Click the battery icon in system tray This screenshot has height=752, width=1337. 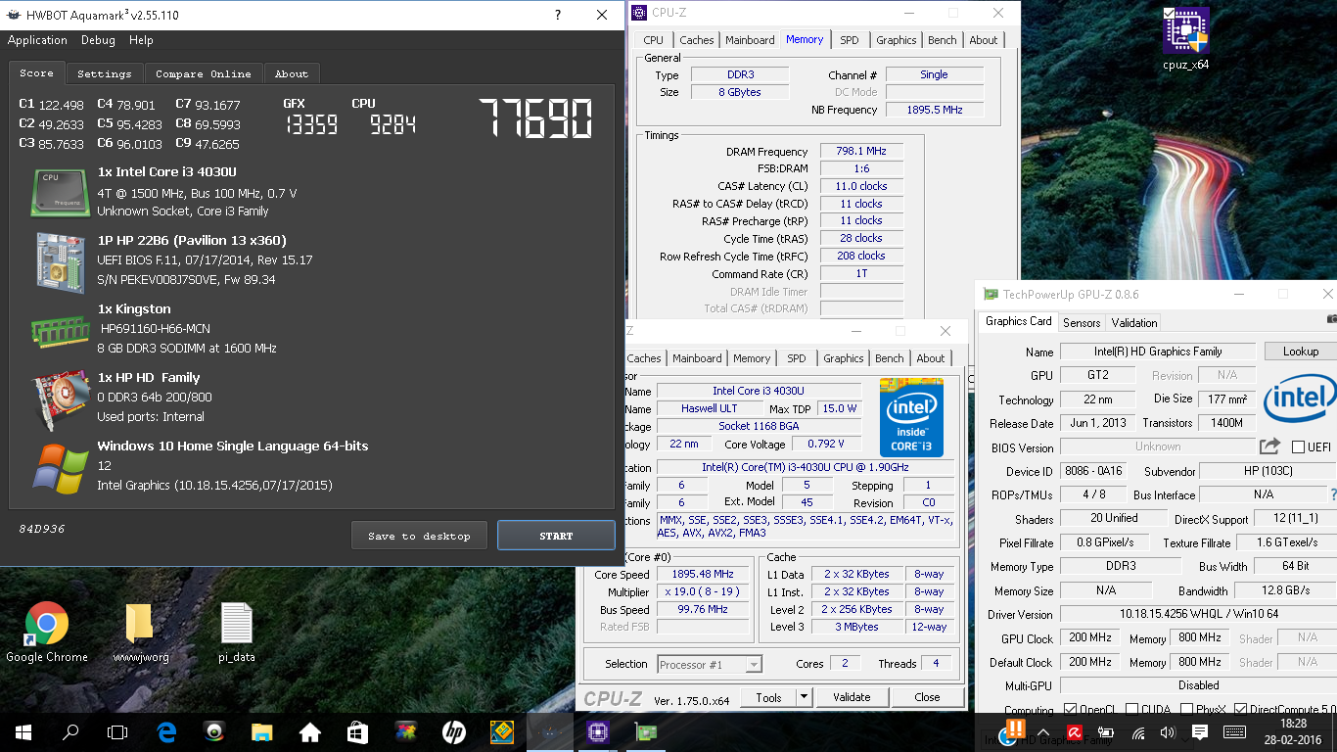coord(1106,731)
